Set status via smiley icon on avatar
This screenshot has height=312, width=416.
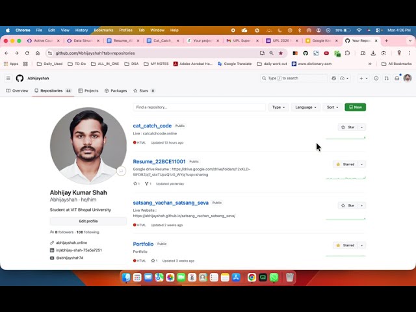click(120, 171)
